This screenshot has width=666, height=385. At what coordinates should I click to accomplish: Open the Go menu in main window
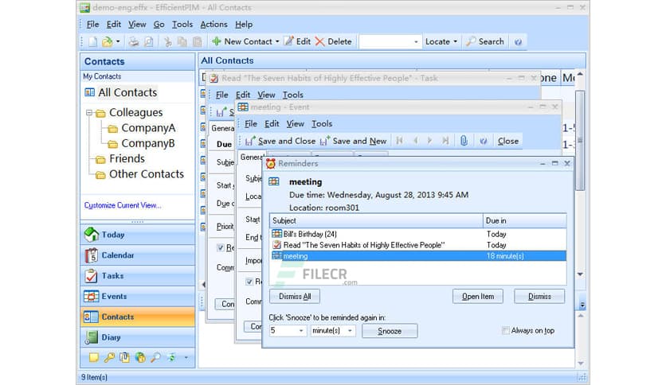(x=159, y=25)
